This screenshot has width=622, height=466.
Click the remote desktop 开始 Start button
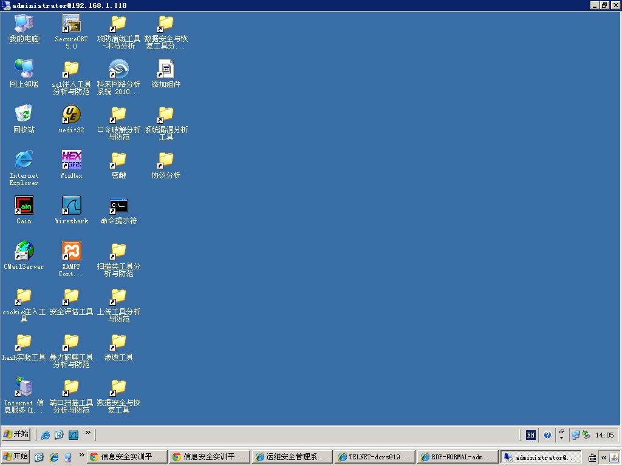tap(16, 434)
